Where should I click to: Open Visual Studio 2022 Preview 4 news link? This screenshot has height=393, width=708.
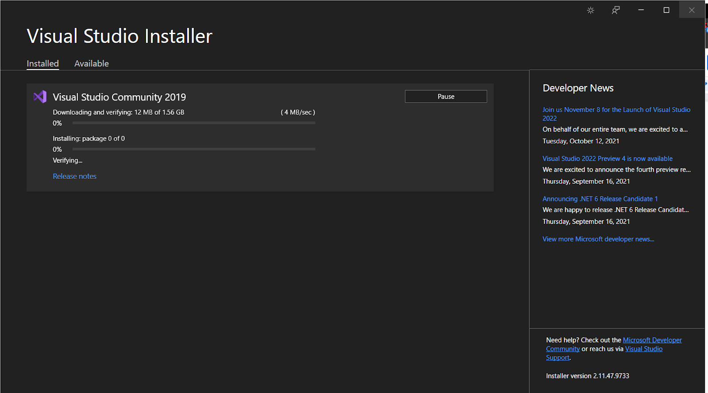click(608, 158)
